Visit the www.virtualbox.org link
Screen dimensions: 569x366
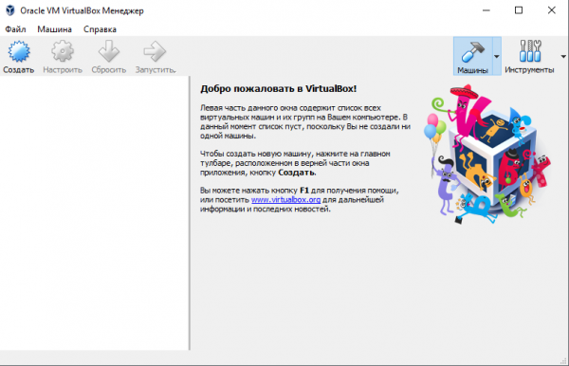pyautogui.click(x=285, y=199)
